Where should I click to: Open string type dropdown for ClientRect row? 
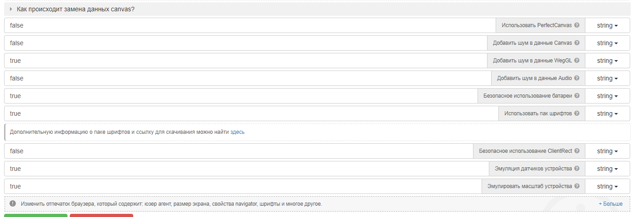607,151
